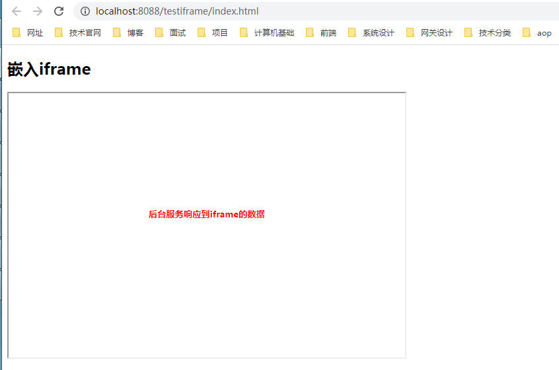The width and height of the screenshot is (559, 370).
Task: Open the 项目 bookmark folder
Action: click(x=213, y=33)
